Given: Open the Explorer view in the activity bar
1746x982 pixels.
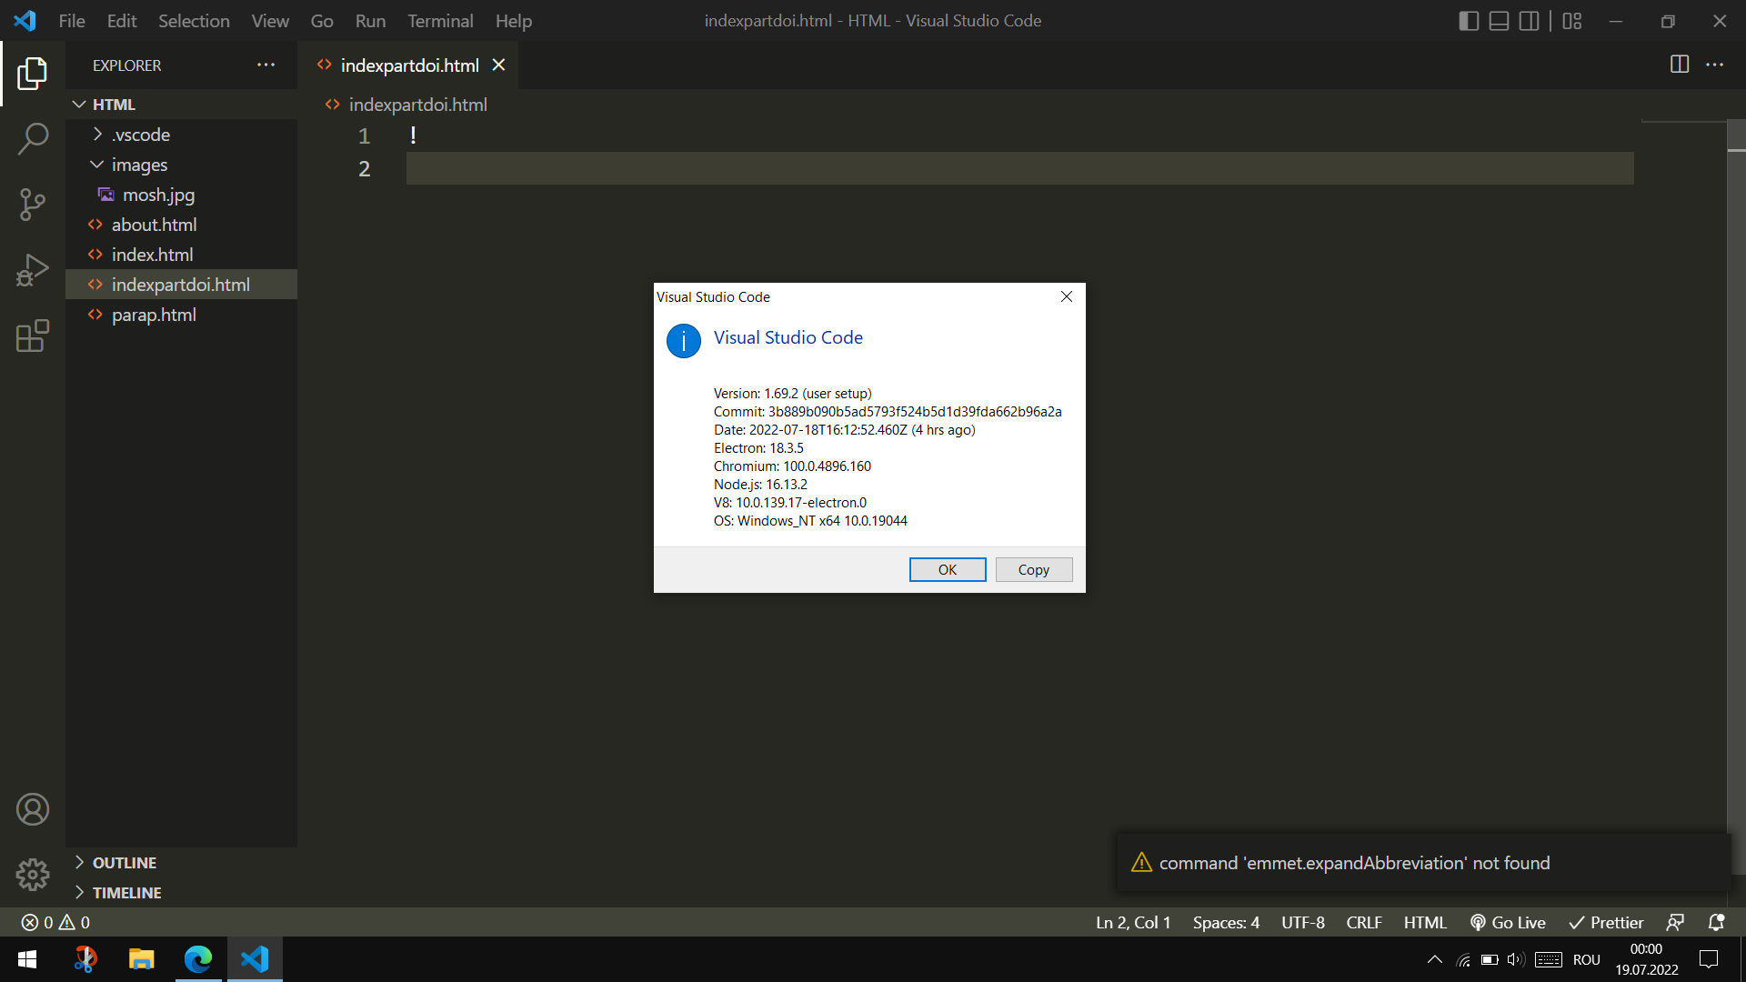Looking at the screenshot, I should [x=33, y=74].
